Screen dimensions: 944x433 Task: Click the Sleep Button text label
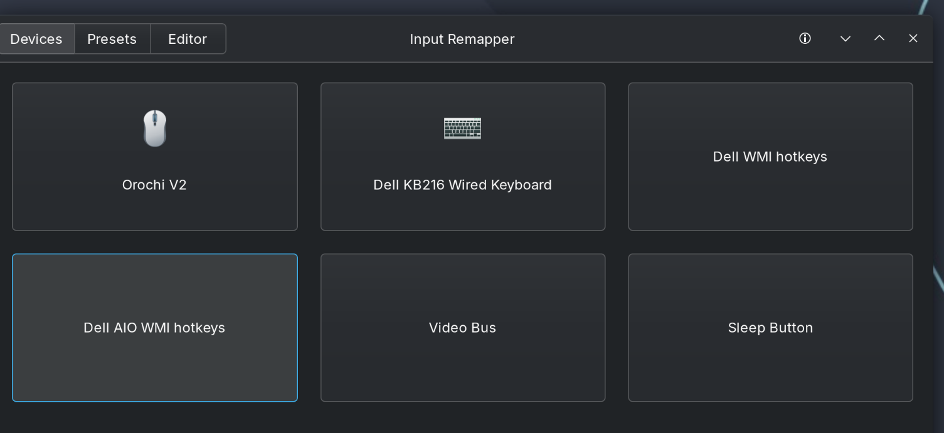770,328
